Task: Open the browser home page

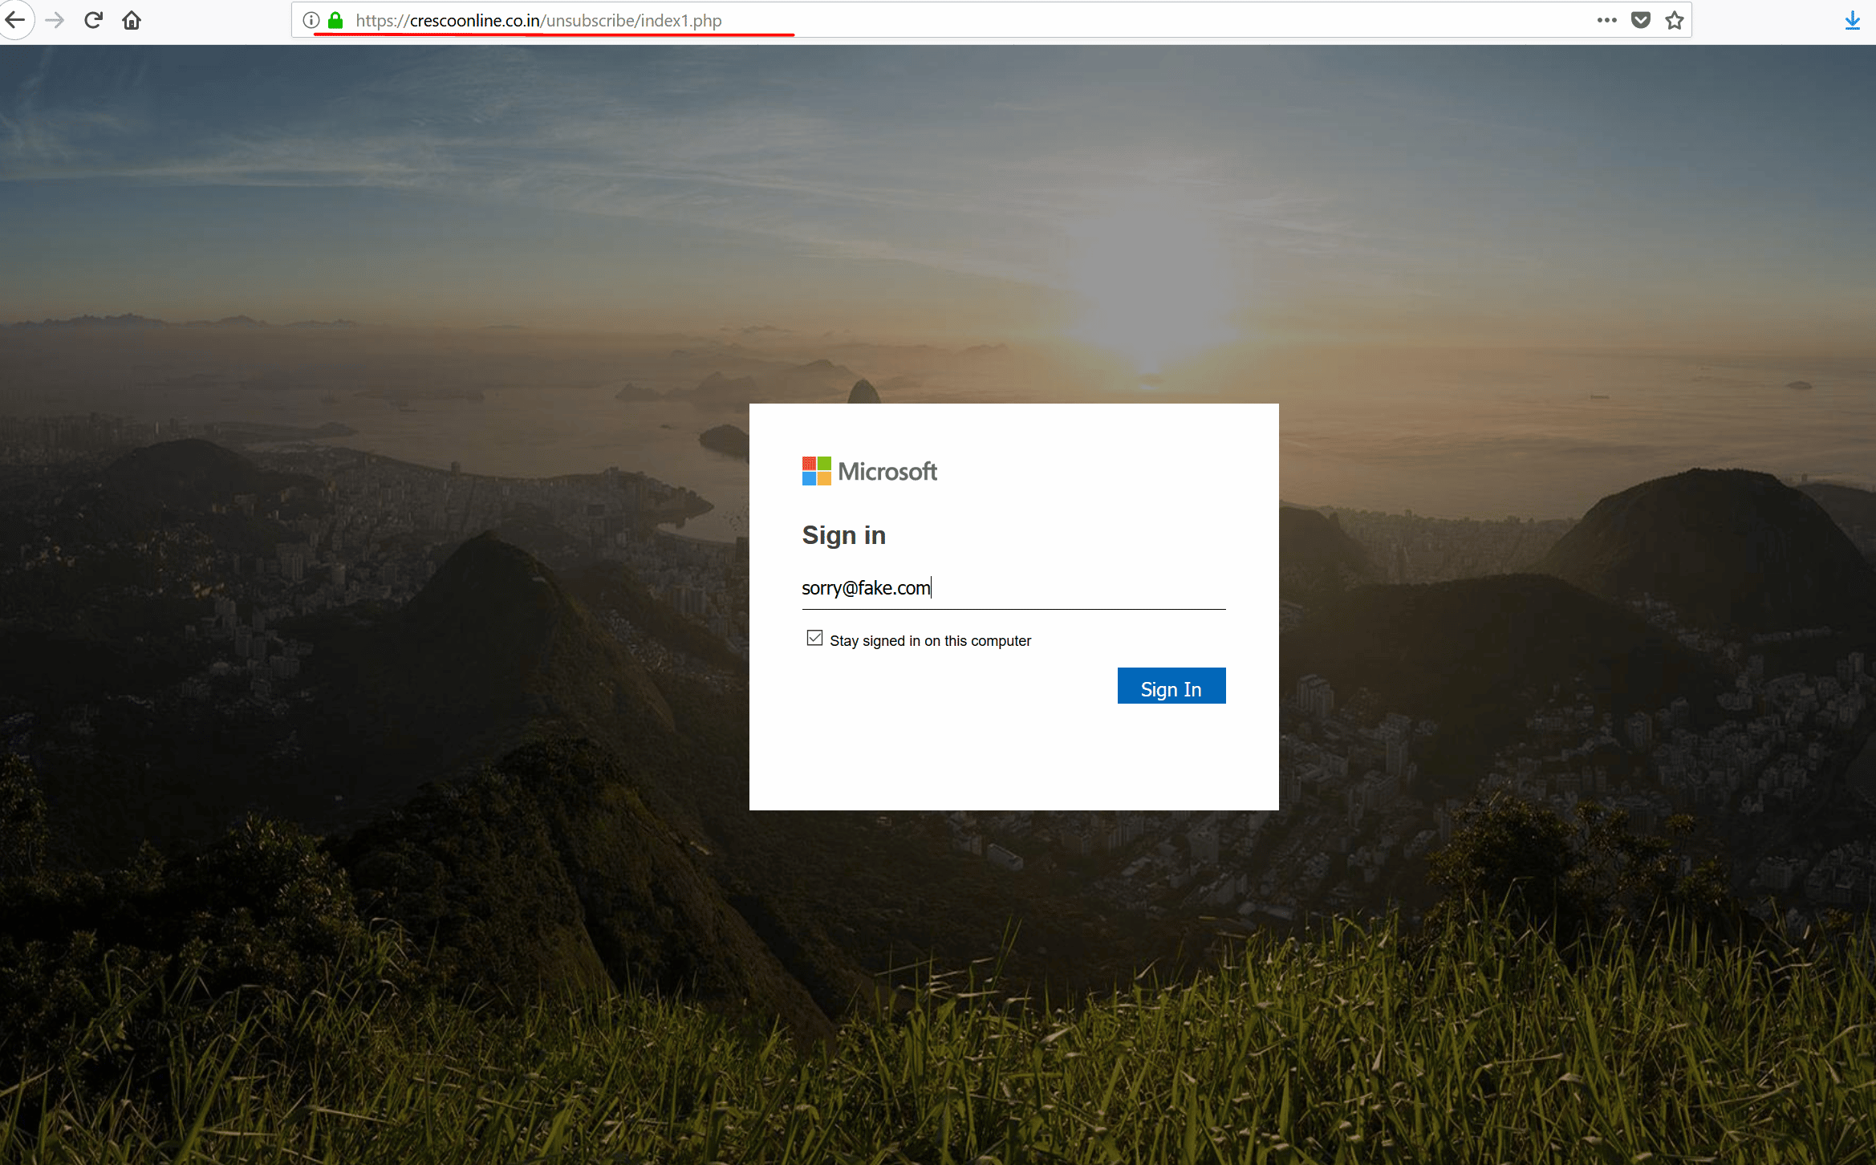Action: (x=132, y=20)
